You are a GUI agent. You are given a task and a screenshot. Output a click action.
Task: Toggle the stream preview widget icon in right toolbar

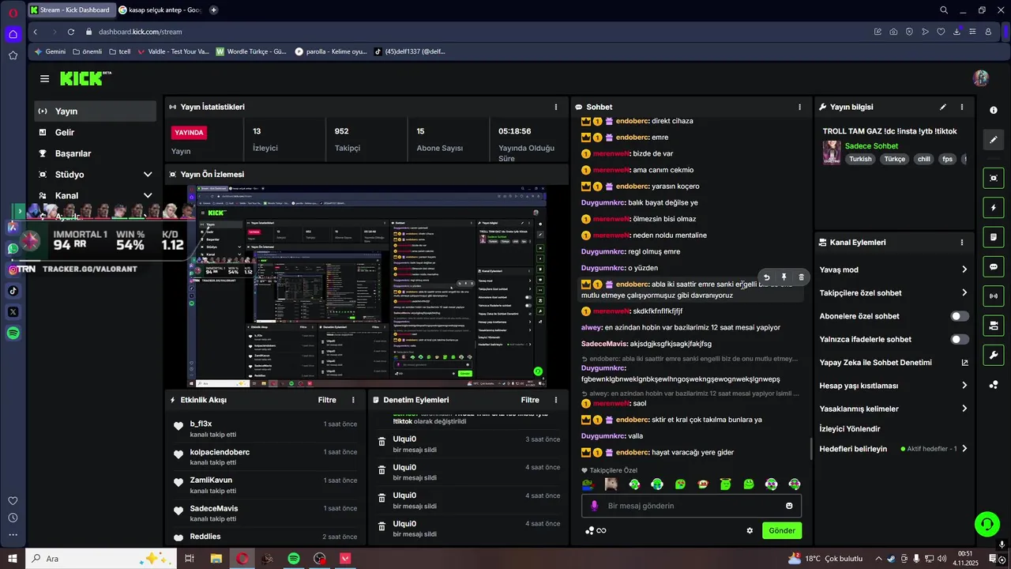[994, 178]
